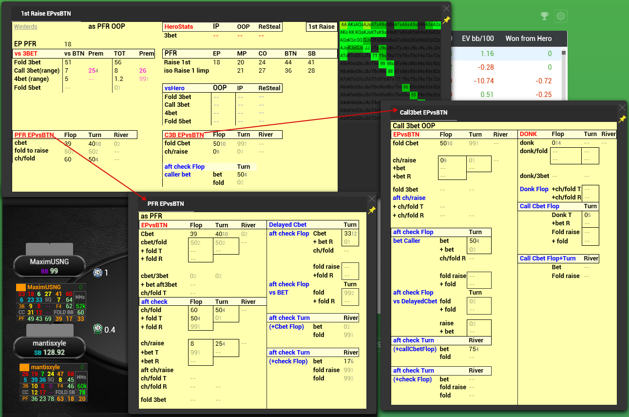
Task: Click the blue Donk Flop link
Action: point(534,189)
